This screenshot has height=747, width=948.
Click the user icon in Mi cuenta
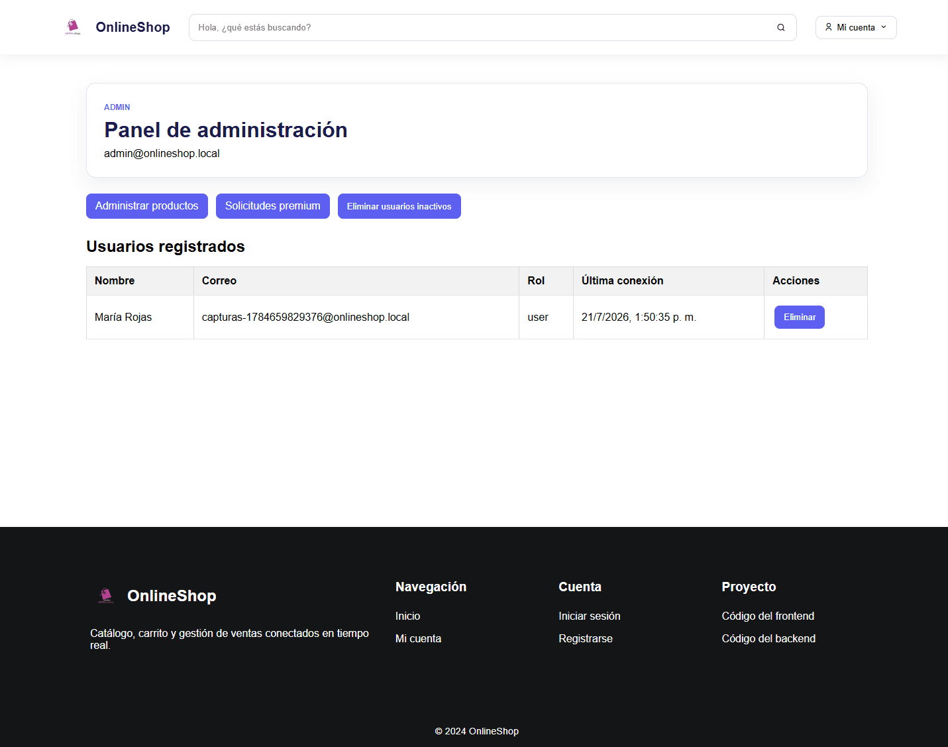(829, 27)
